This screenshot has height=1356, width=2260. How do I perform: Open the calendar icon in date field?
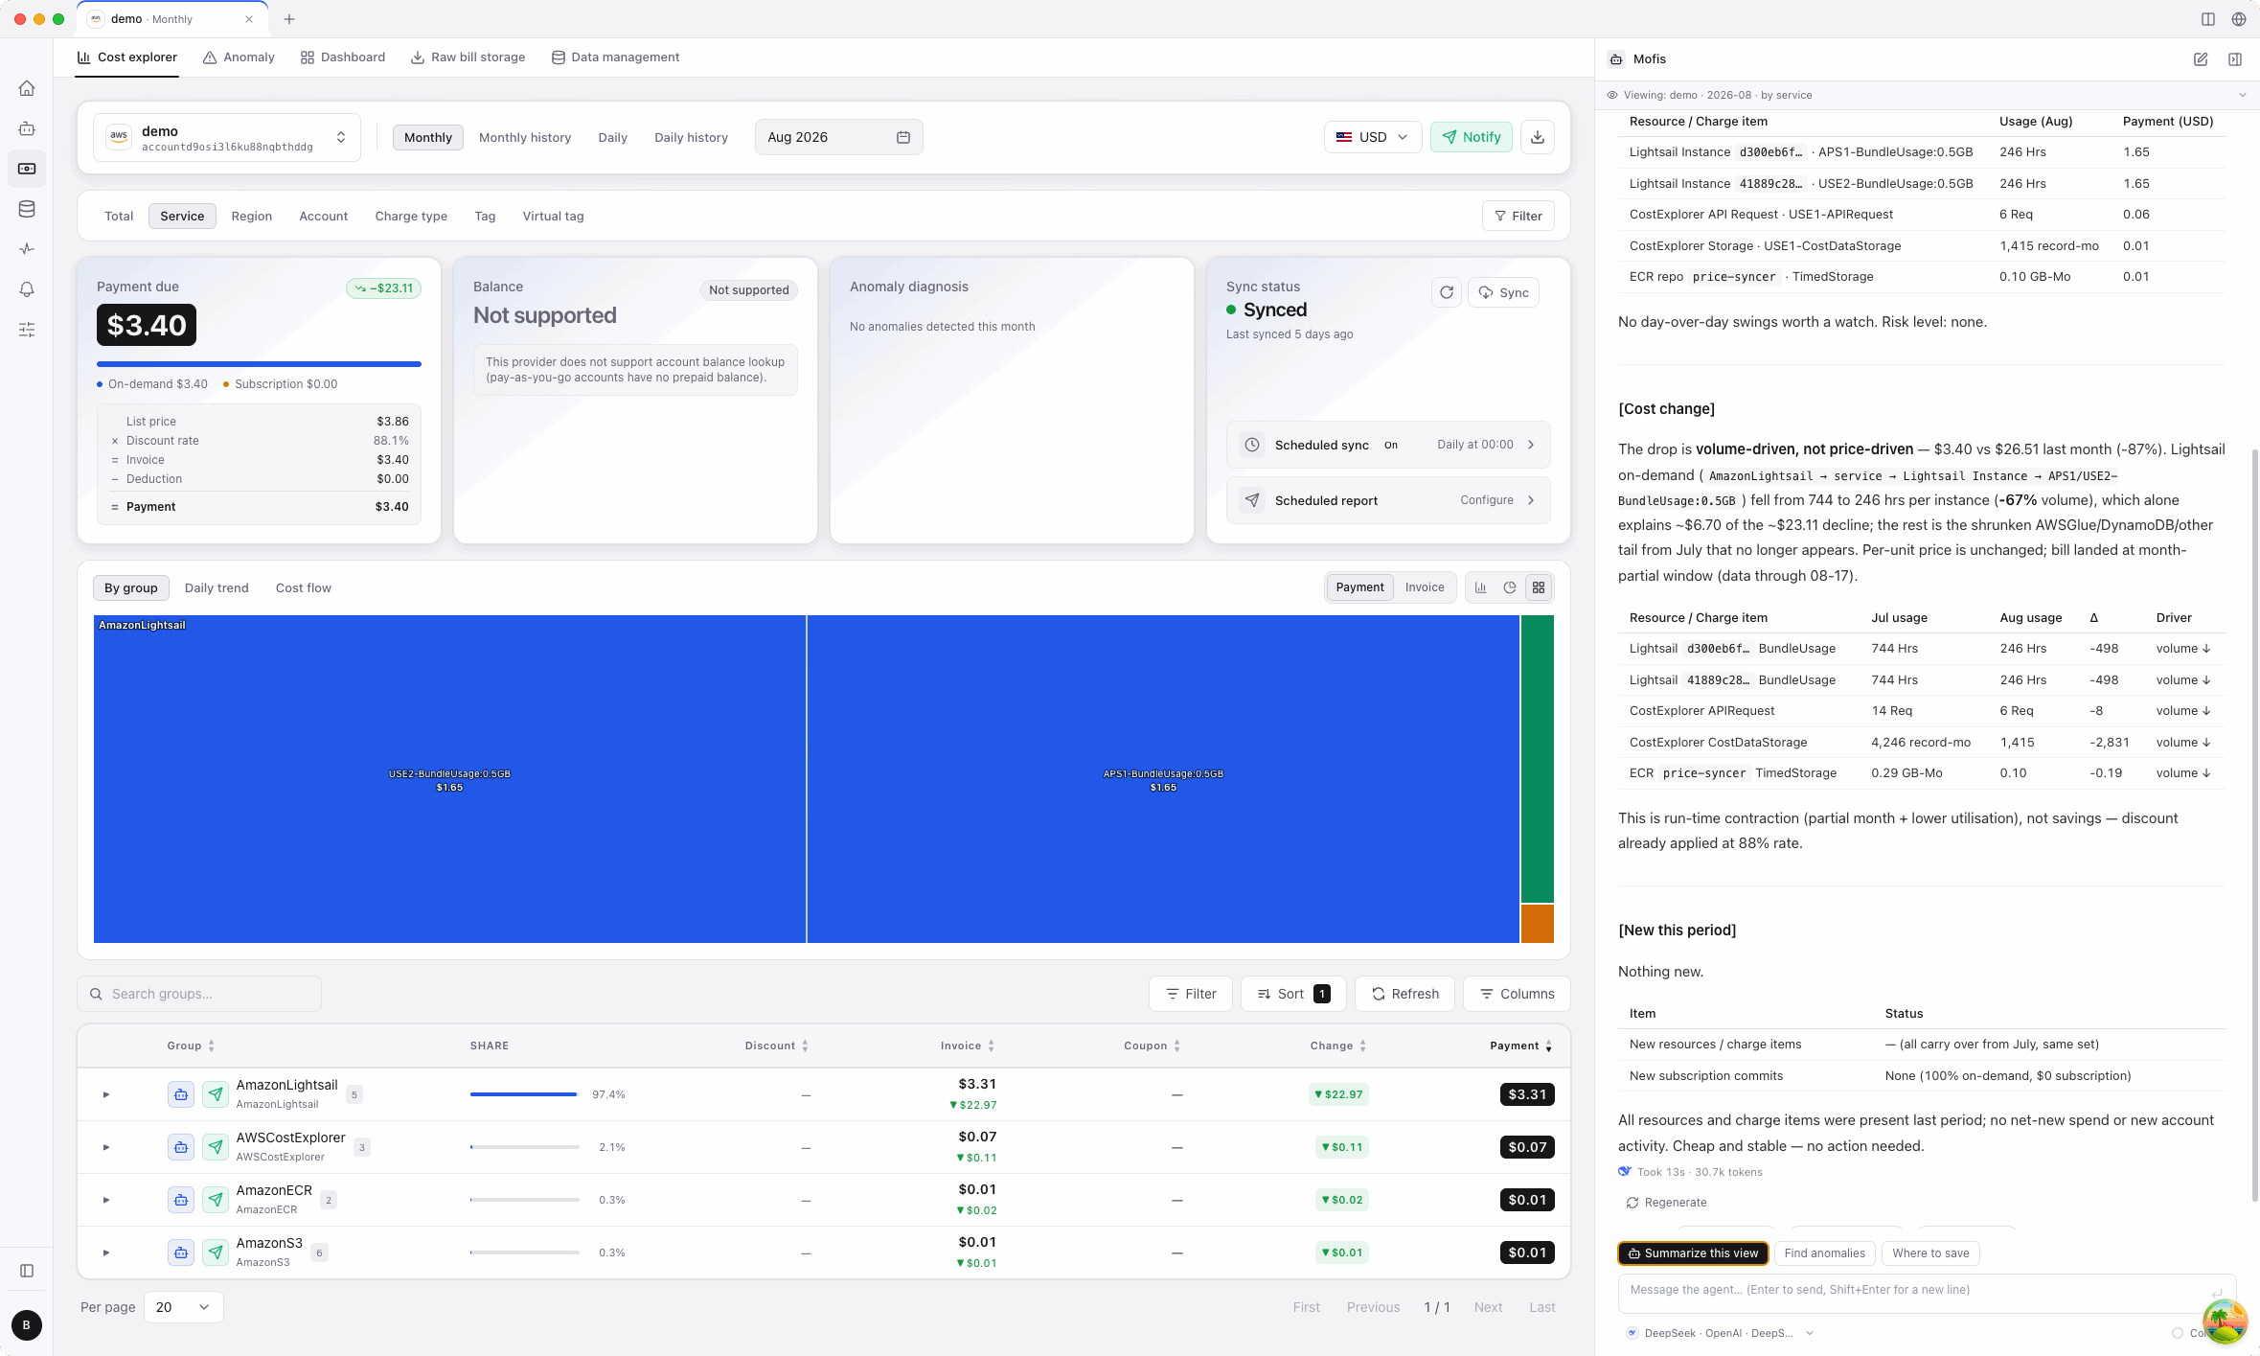click(902, 137)
